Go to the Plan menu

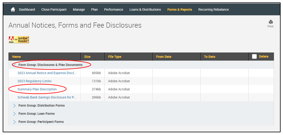94,10
